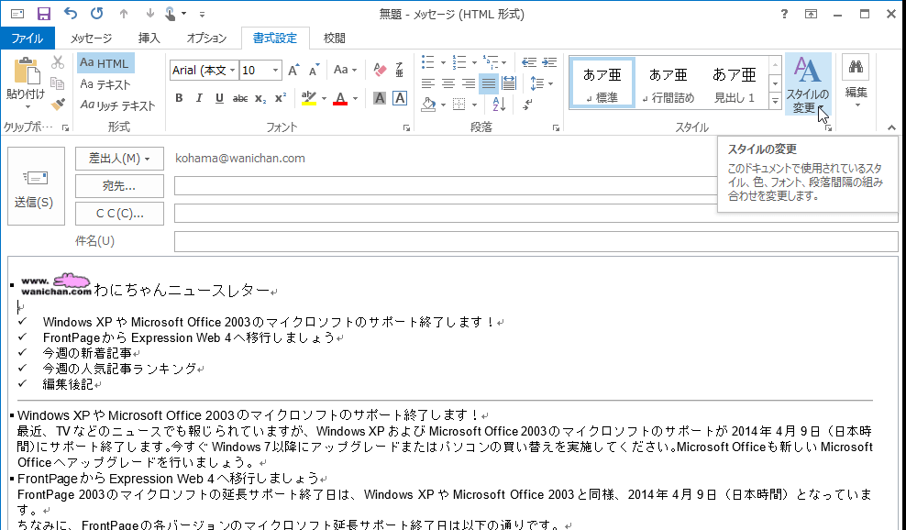Open font dialog launcher
The image size is (906, 530).
(x=407, y=128)
